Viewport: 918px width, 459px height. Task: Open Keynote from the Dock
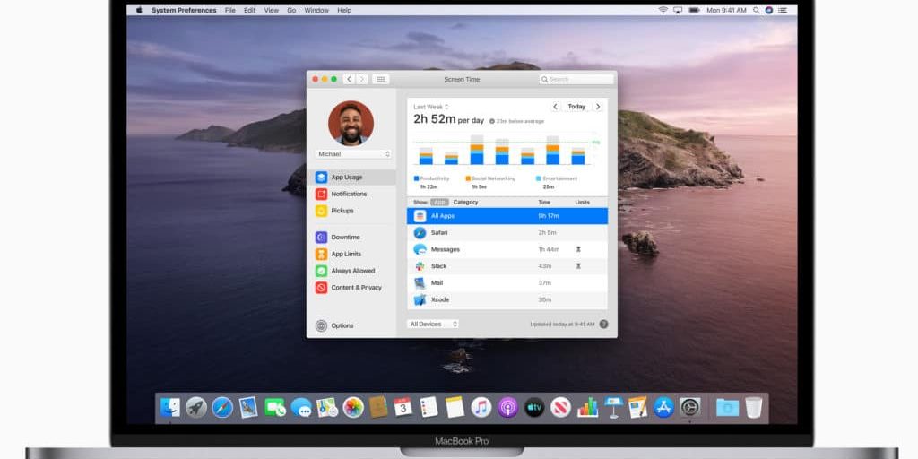pos(613,408)
